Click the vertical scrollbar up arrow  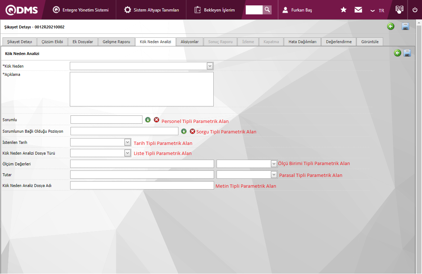tap(418, 23)
